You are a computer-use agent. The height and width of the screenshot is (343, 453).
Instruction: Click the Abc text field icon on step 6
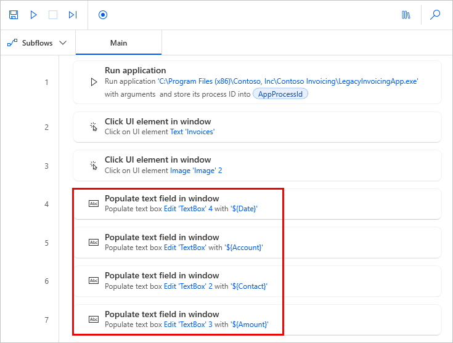[x=94, y=281]
